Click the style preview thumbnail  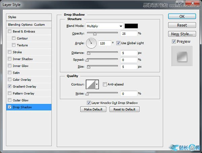pos(182,56)
